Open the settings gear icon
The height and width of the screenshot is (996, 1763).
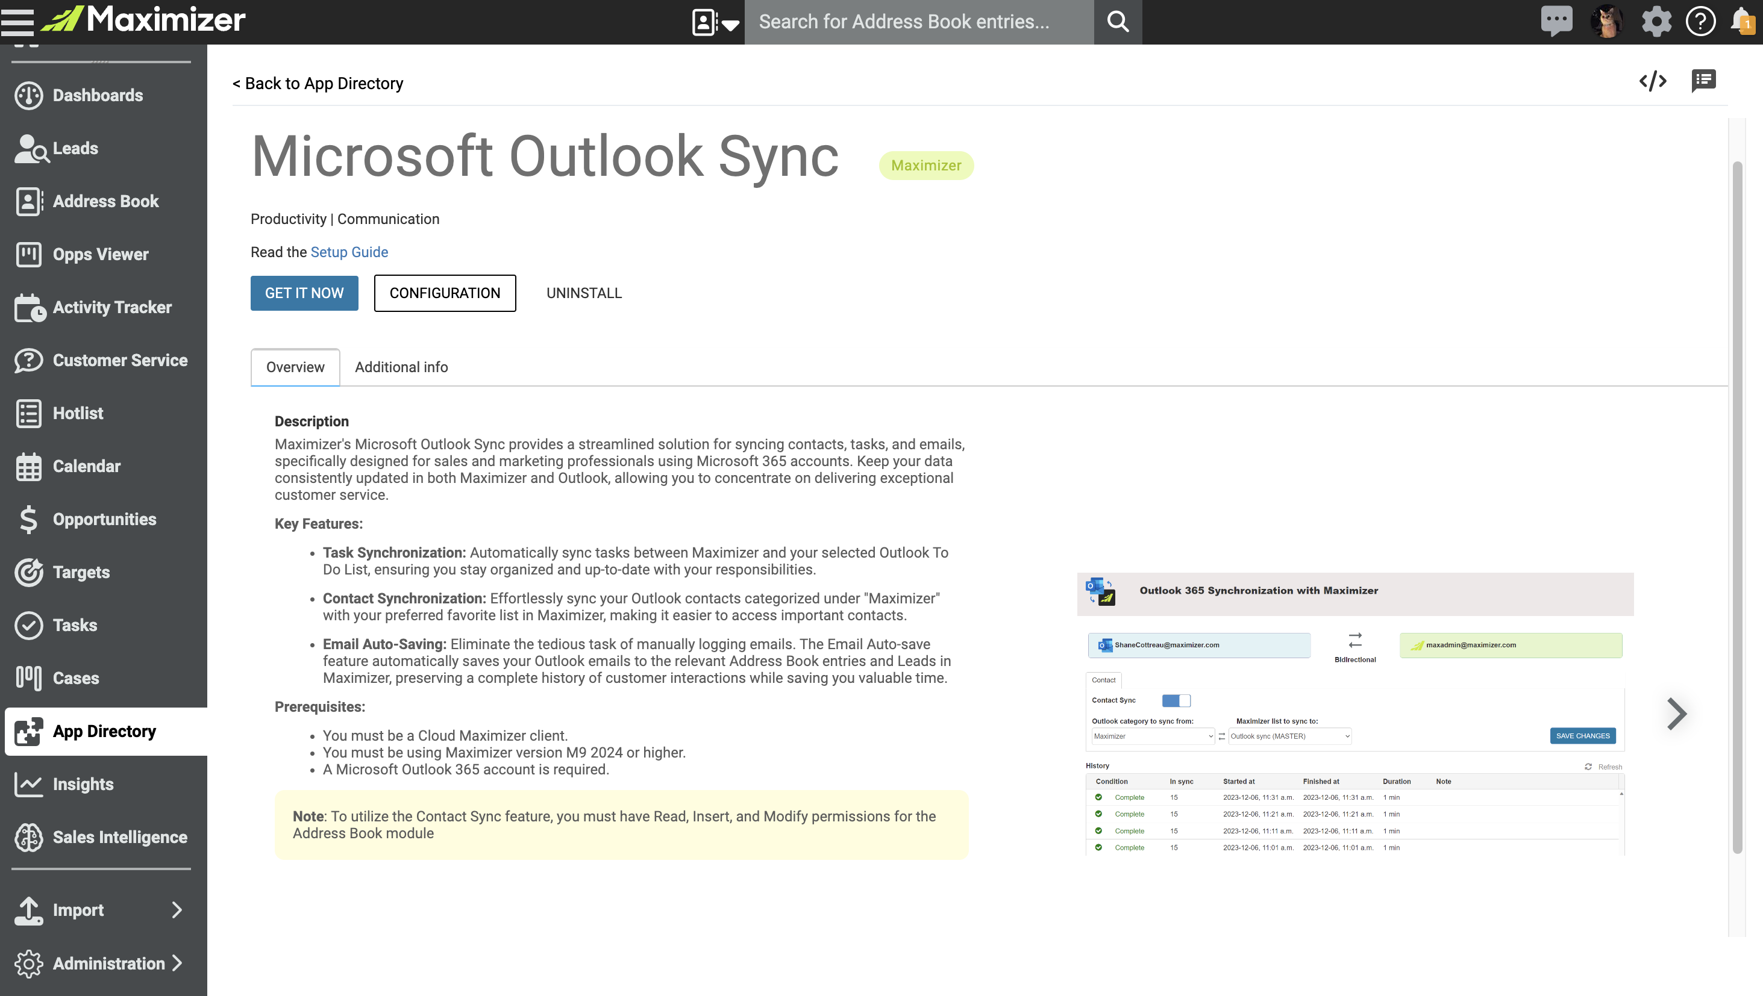click(1656, 22)
